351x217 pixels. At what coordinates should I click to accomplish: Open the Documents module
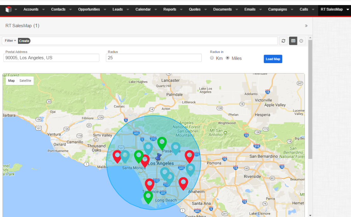point(222,9)
